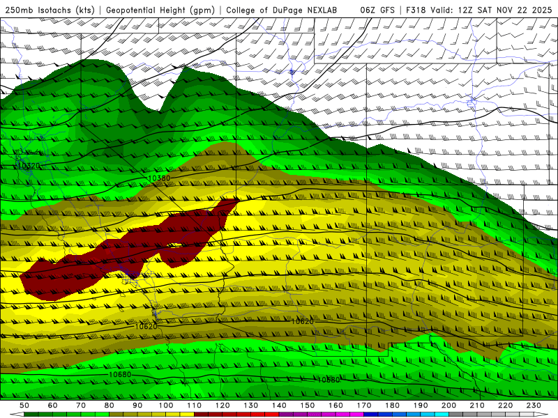Click the legend value 220

point(506,405)
